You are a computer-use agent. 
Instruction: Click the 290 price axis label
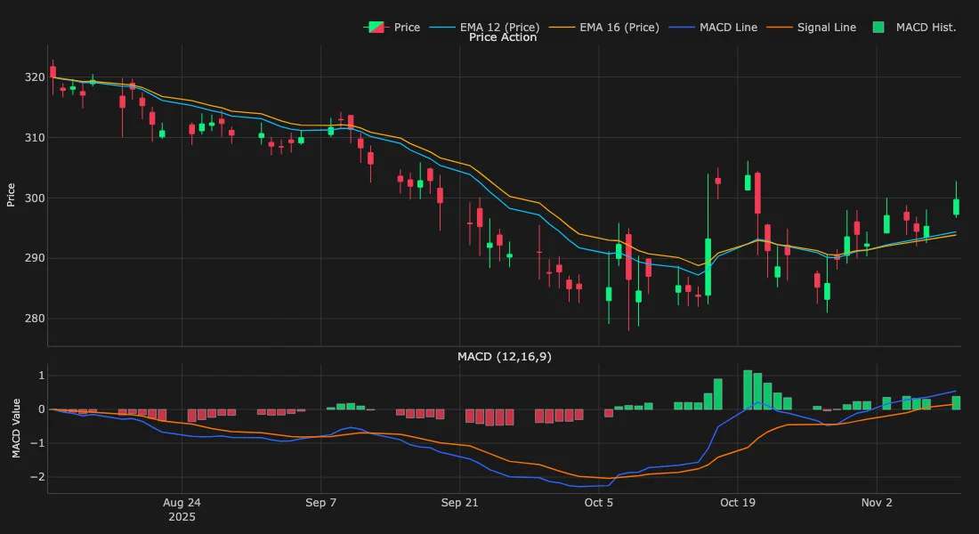[35, 259]
